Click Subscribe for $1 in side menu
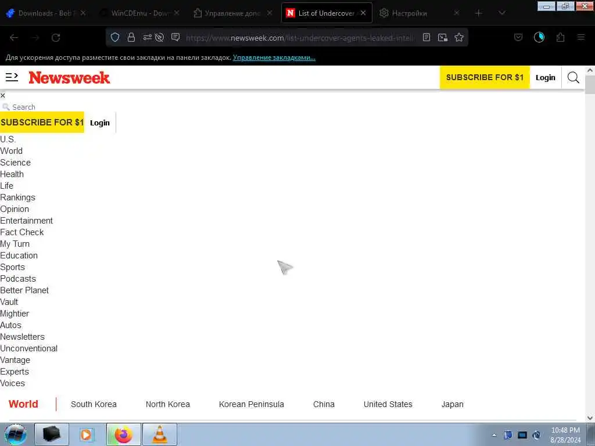Screen dimensions: 595x446 (x=42, y=122)
